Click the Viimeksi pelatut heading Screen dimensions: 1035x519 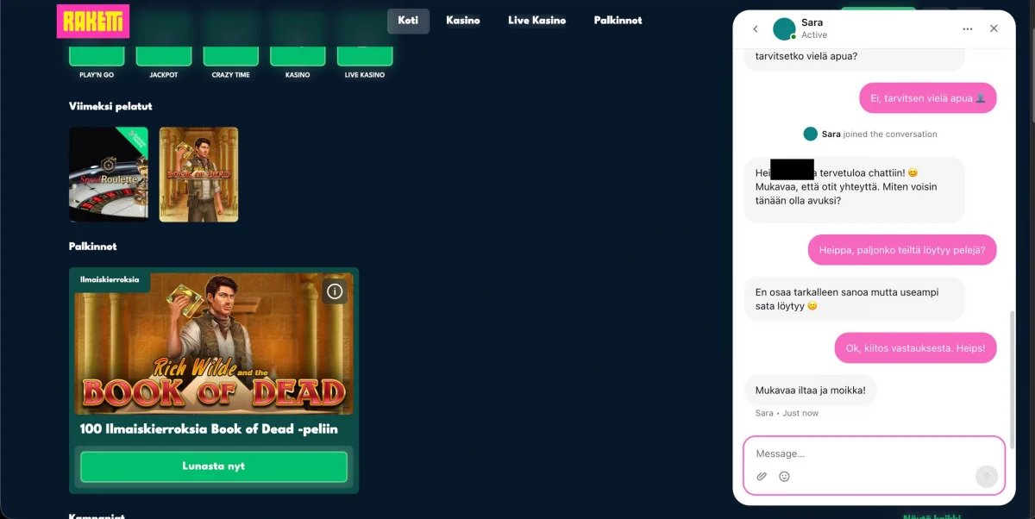click(x=110, y=106)
